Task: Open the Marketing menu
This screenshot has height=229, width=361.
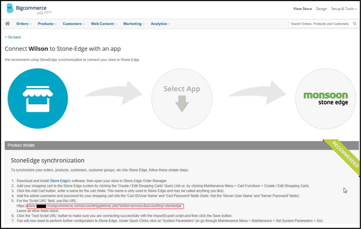Action: click(x=134, y=23)
